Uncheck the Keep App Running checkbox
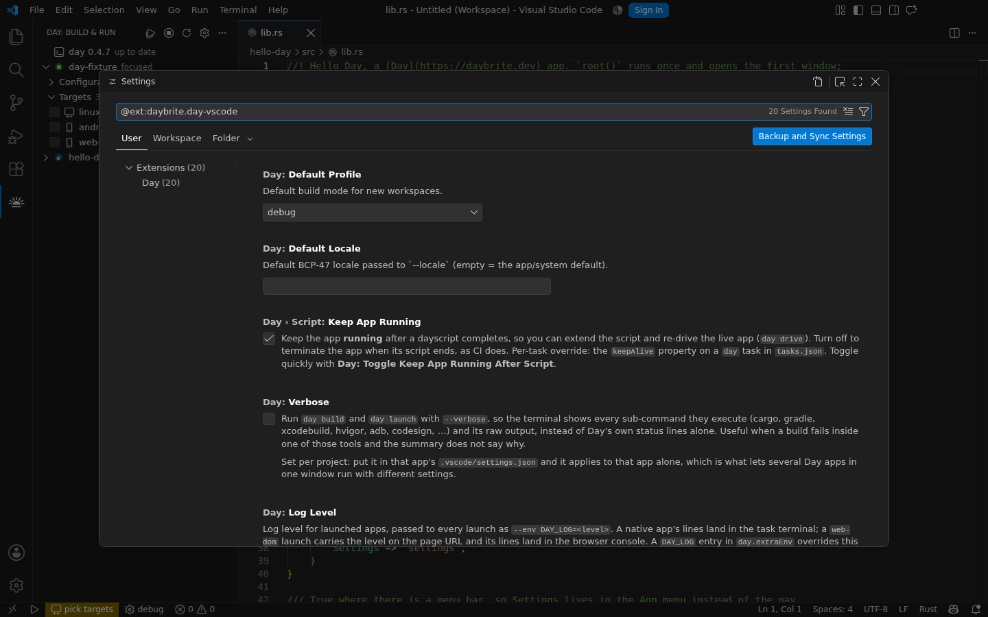Image resolution: width=988 pixels, height=617 pixels. [x=269, y=339]
